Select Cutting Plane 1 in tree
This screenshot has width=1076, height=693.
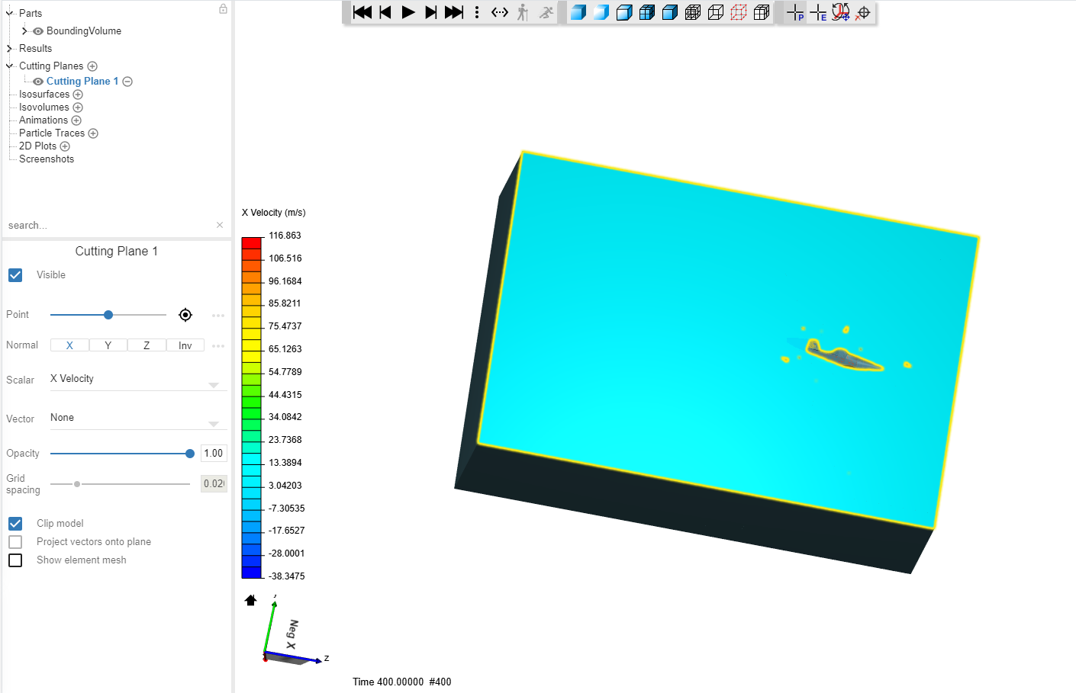82,82
